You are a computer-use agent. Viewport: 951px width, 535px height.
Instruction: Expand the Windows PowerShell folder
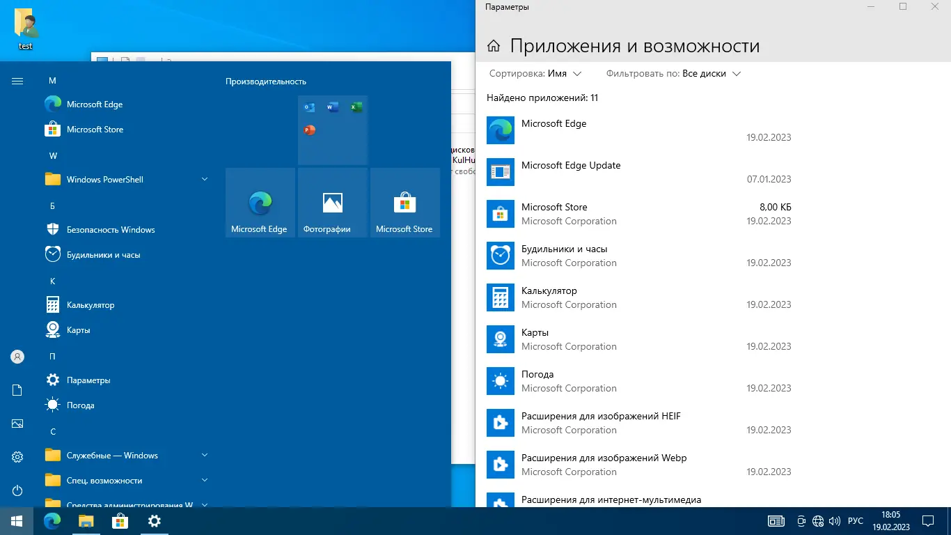coord(205,179)
